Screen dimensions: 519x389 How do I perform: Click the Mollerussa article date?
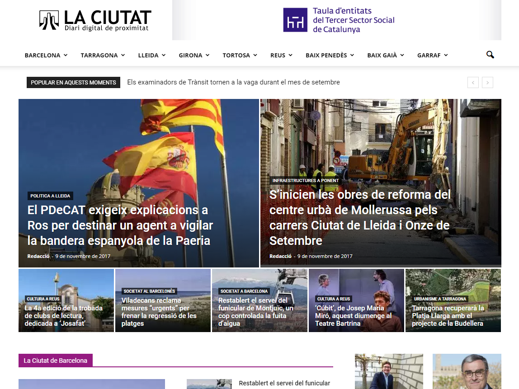[x=325, y=256]
